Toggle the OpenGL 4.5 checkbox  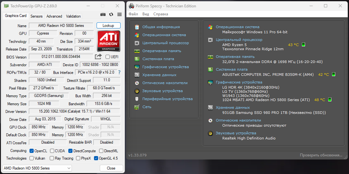pyautogui.click(x=96, y=158)
